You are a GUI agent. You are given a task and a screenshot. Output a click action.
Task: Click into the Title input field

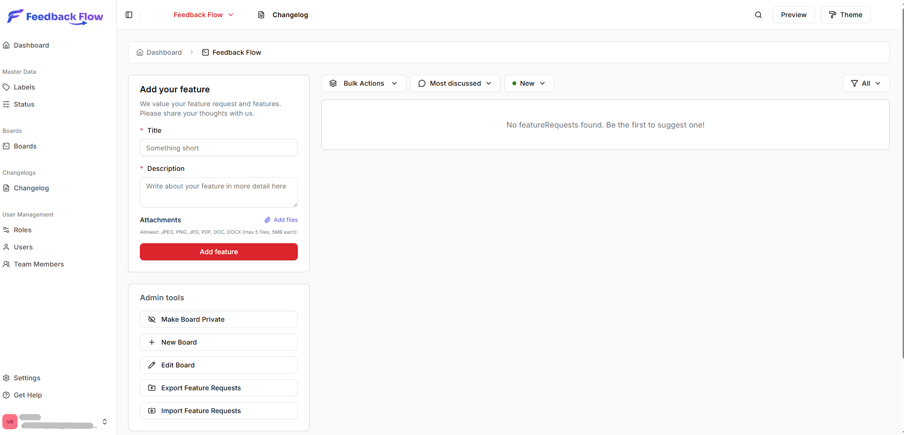tap(219, 148)
